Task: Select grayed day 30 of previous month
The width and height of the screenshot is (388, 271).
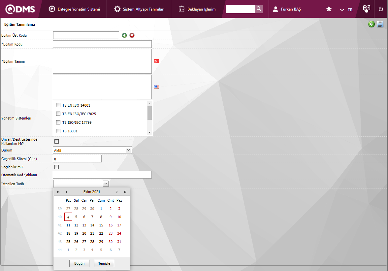Action: pyautogui.click(x=92, y=209)
